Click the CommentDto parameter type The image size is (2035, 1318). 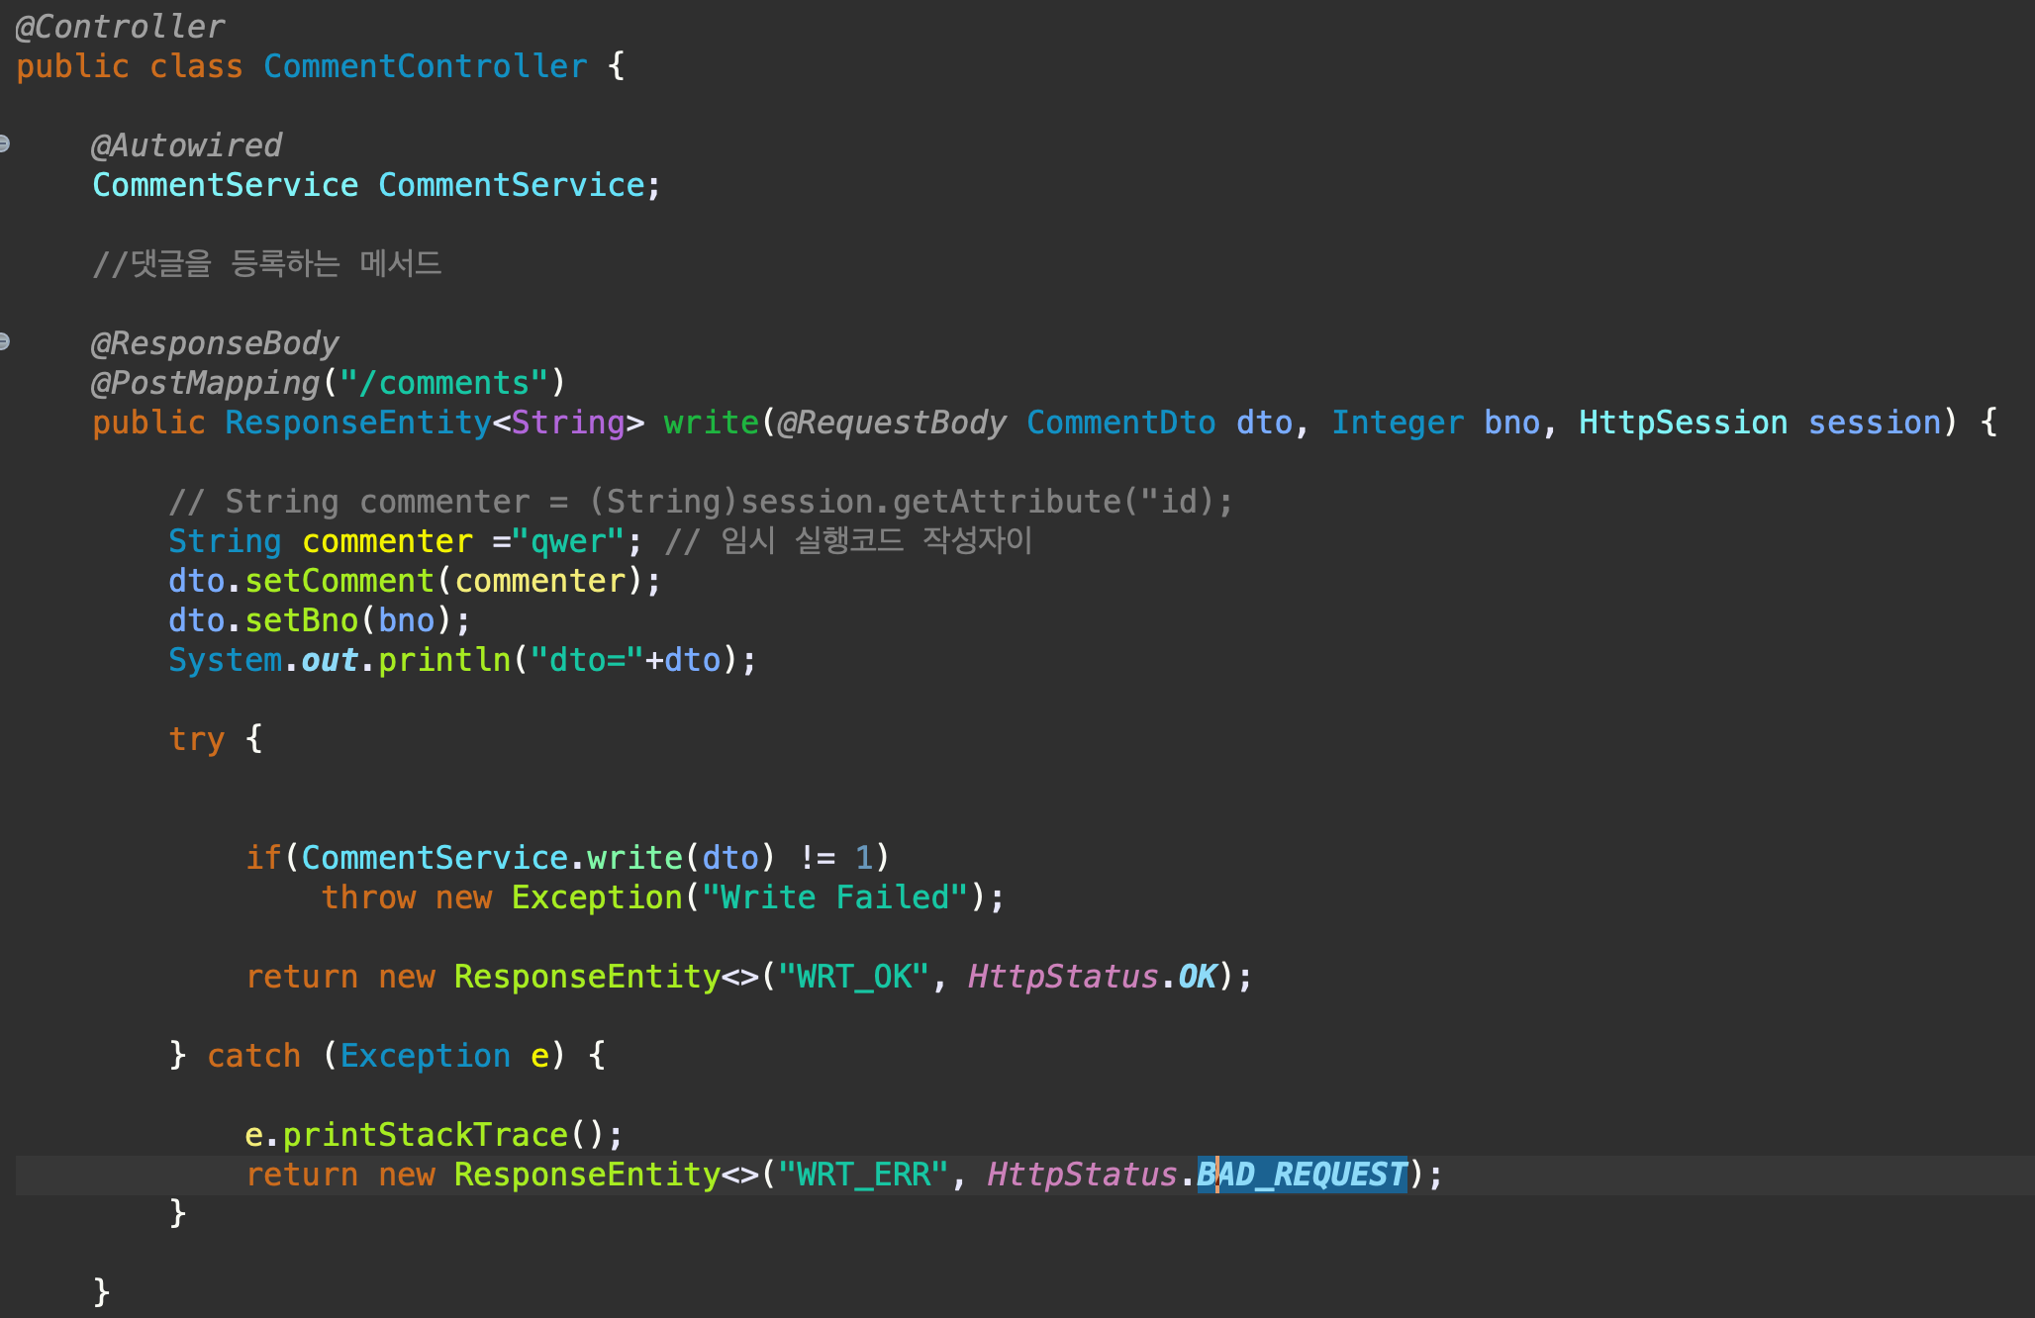(x=1121, y=423)
